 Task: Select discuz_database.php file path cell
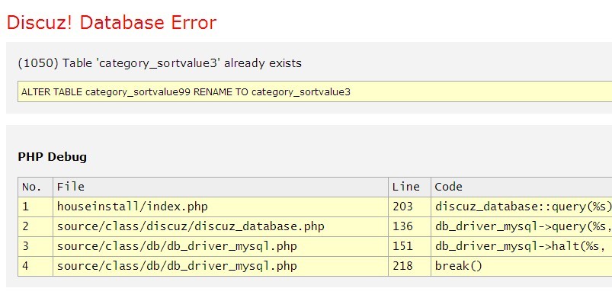(x=220, y=226)
